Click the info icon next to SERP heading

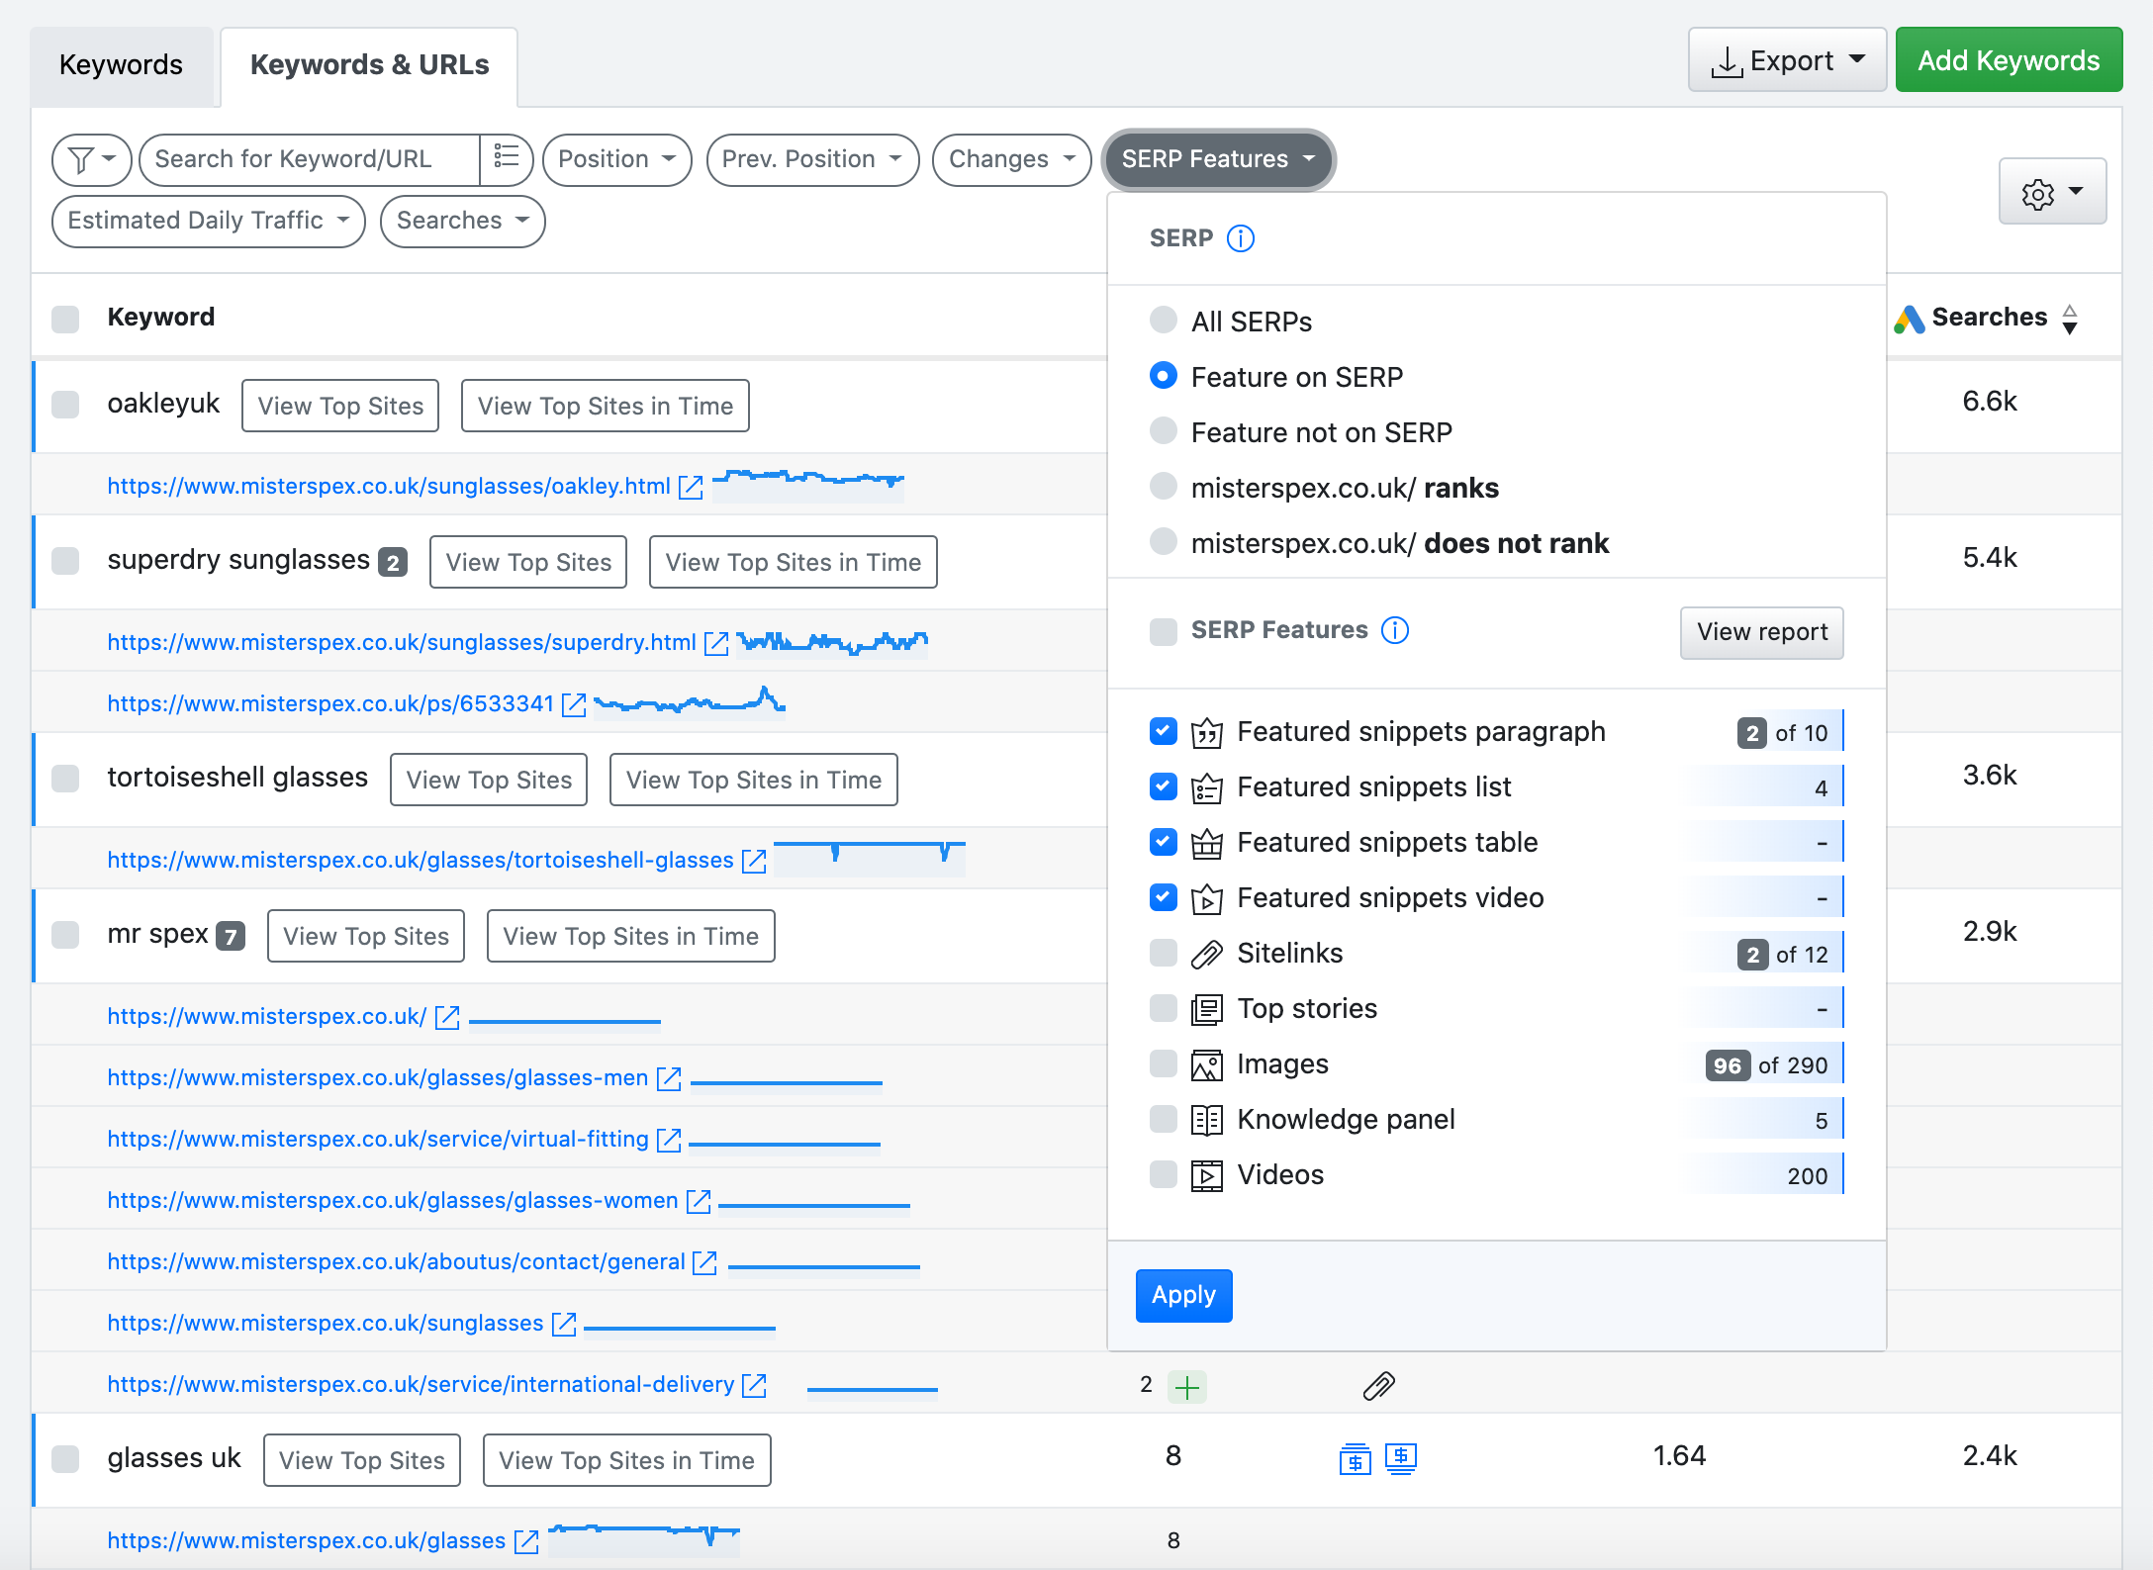click(x=1241, y=238)
